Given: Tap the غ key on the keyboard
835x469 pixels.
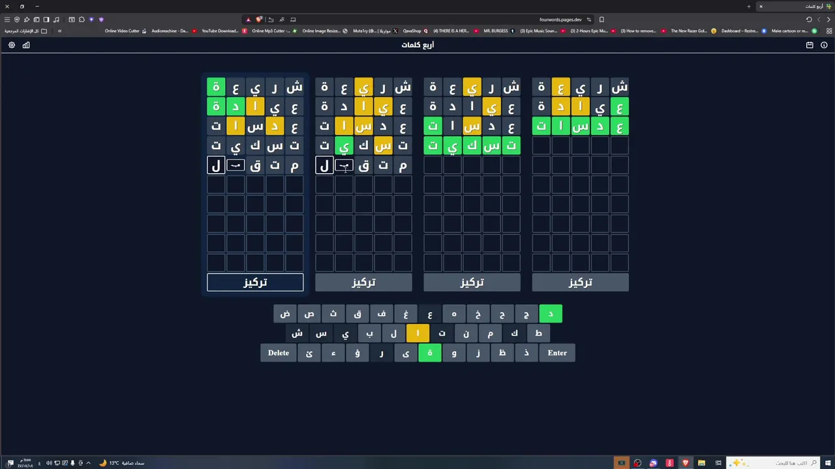Looking at the screenshot, I should [x=406, y=314].
